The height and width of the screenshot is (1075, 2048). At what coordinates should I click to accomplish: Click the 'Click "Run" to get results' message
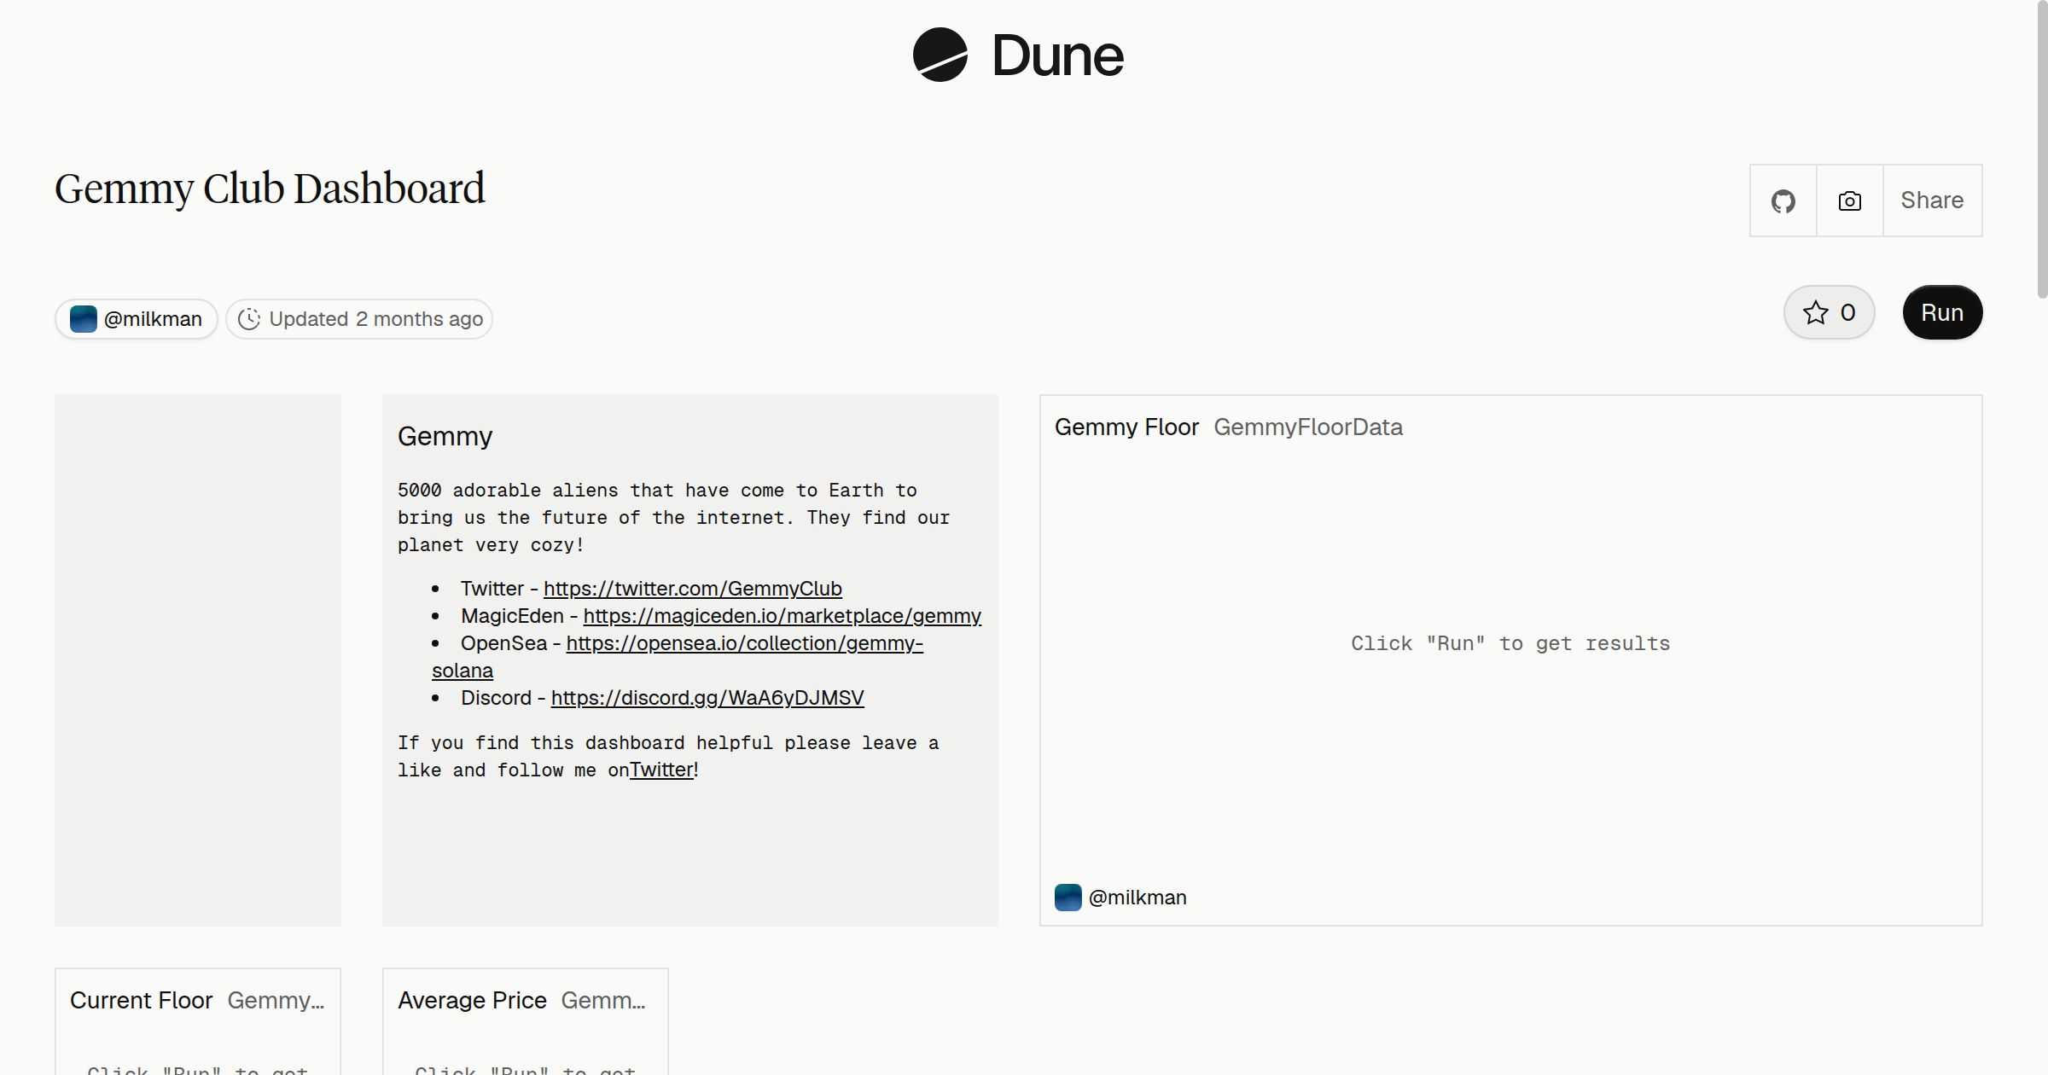(x=1510, y=643)
